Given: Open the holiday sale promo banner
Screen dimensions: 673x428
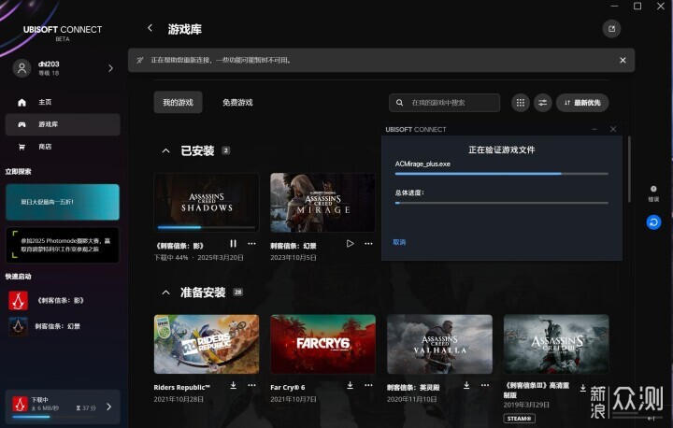Looking at the screenshot, I should coord(63,202).
